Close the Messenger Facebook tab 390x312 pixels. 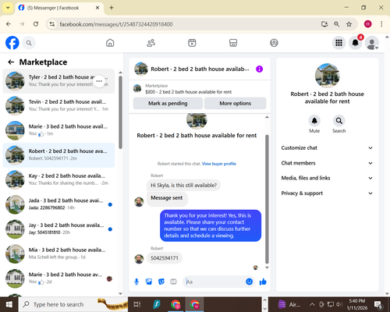tap(97, 8)
